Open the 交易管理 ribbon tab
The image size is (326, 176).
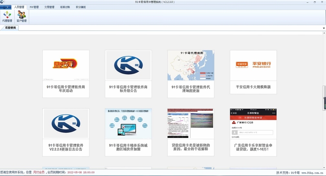(x=49, y=7)
